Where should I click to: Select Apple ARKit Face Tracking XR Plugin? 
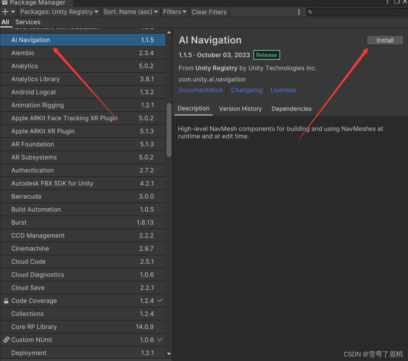[83, 118]
